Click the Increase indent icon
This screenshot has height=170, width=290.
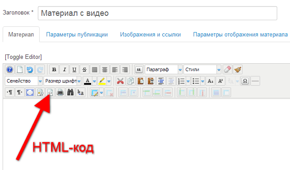tap(161, 81)
